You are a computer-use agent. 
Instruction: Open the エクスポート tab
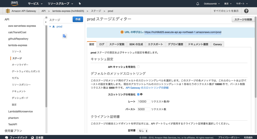pyautogui.click(x=155, y=44)
